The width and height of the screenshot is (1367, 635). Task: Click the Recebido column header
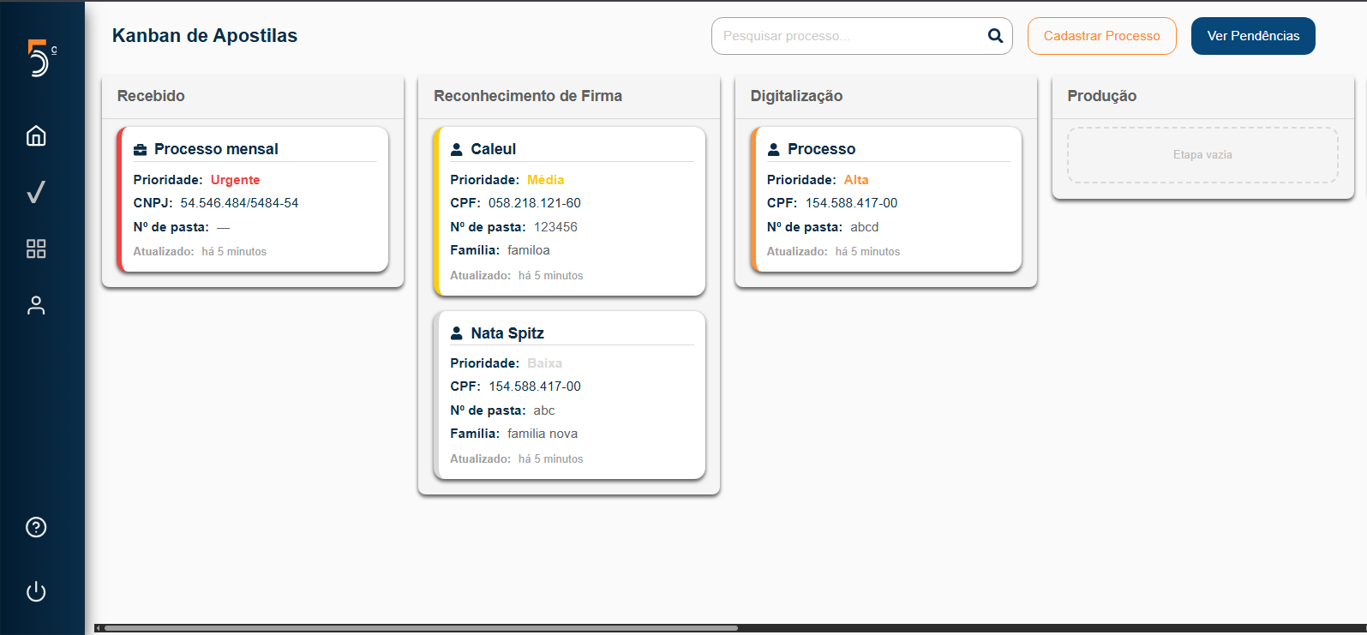coord(151,96)
